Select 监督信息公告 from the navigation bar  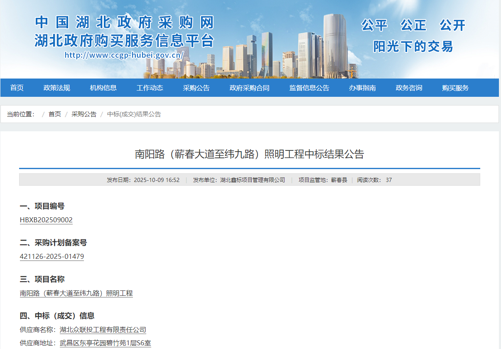tap(309, 88)
